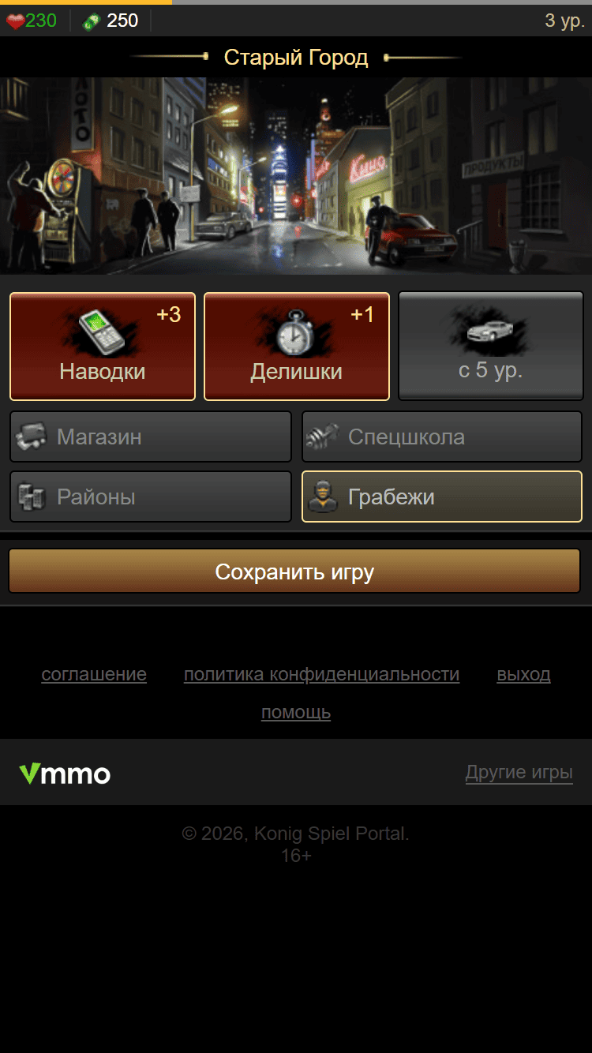Open the Магазин section

(x=151, y=437)
